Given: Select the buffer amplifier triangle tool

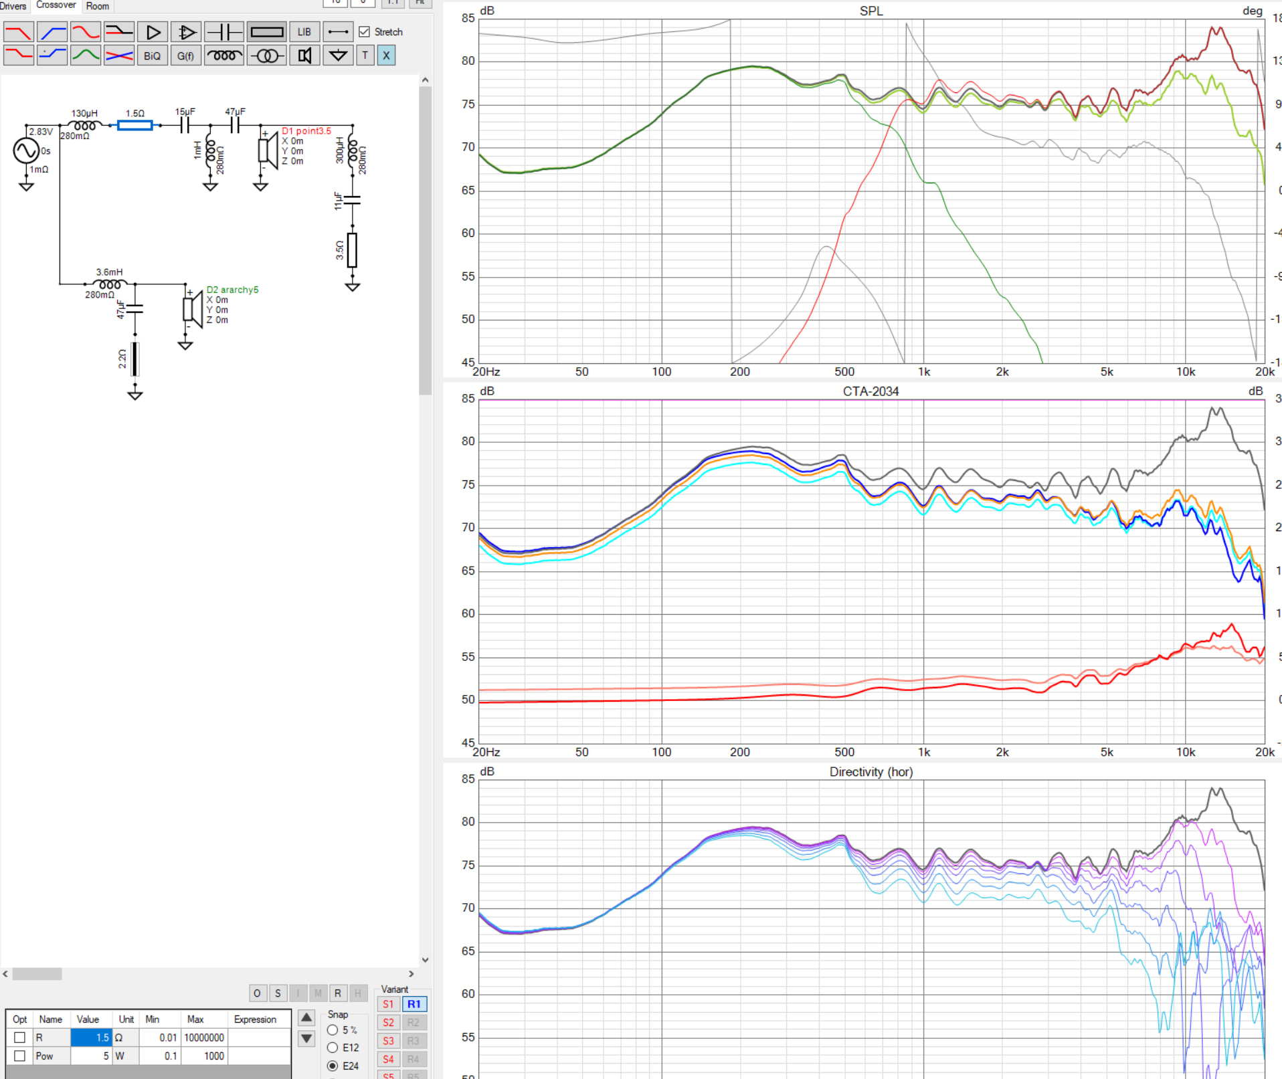Looking at the screenshot, I should click(x=153, y=32).
